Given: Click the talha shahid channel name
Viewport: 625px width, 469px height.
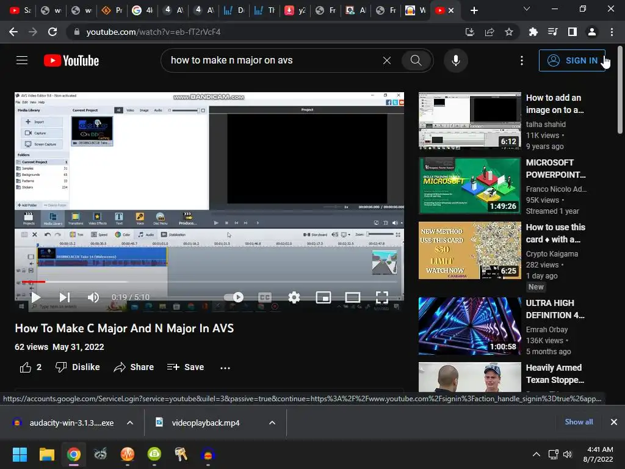Looking at the screenshot, I should (546, 125).
